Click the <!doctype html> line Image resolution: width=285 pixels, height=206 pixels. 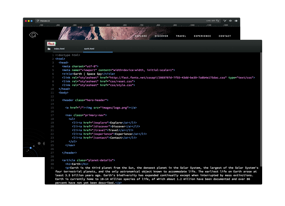[68, 55]
